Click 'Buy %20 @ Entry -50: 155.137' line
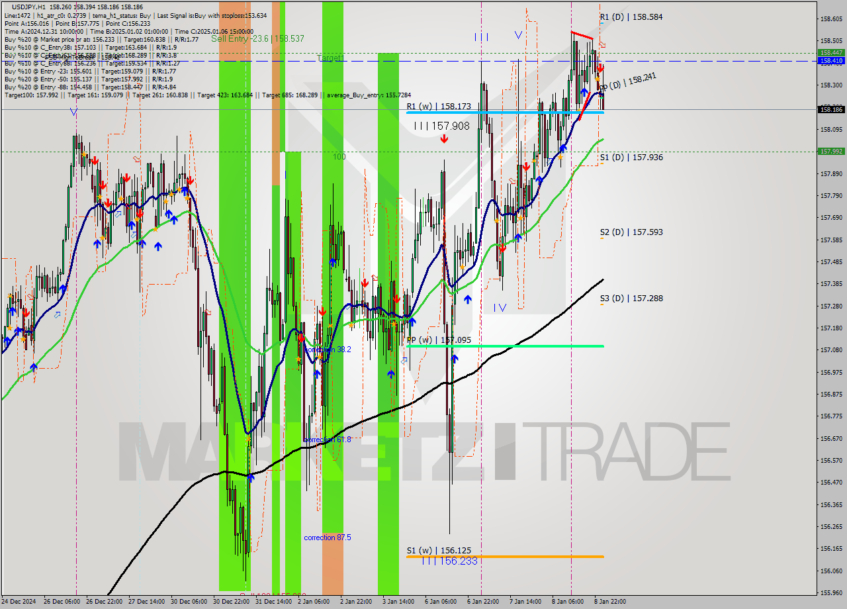This screenshot has width=847, height=609. 89,79
